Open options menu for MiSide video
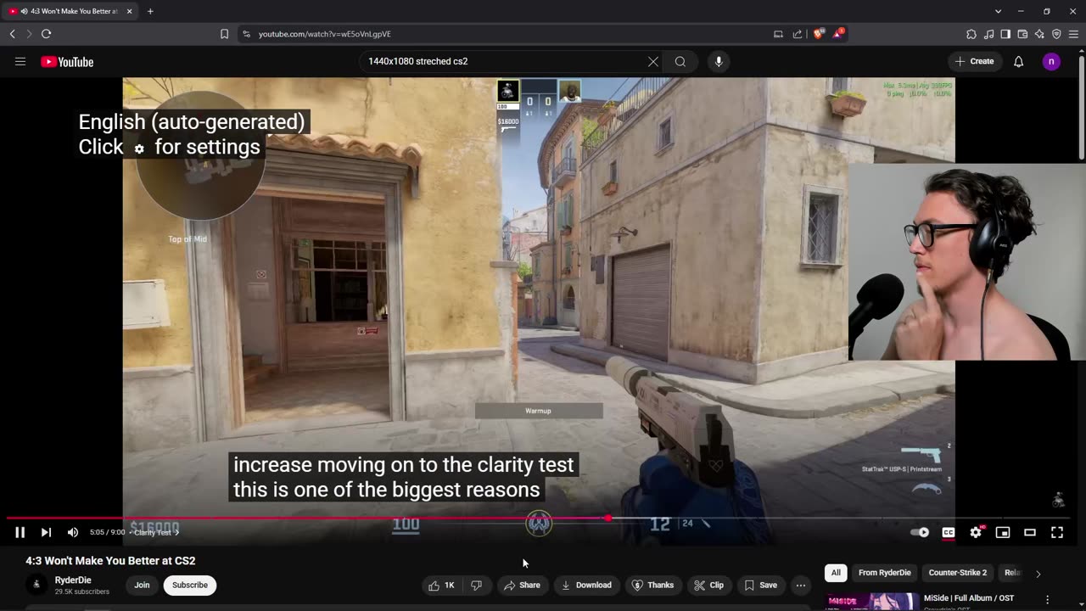 point(1047,599)
